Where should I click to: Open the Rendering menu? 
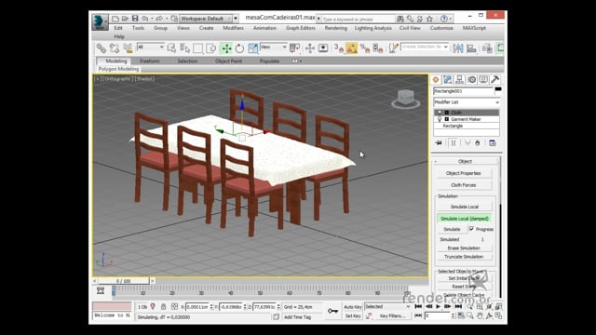[x=335, y=28]
